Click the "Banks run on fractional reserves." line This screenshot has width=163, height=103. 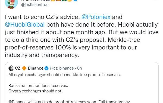[x=38, y=86]
